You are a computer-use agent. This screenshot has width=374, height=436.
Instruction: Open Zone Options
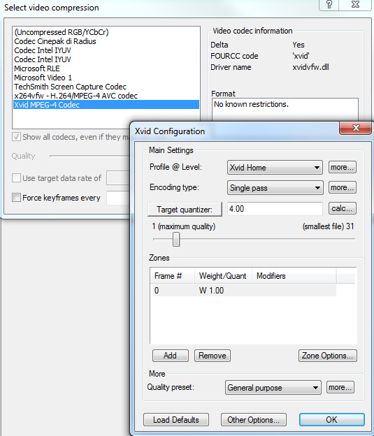coord(328,356)
